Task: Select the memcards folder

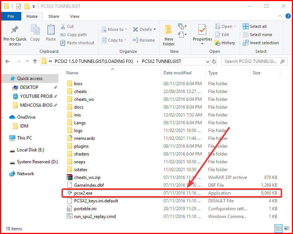Action: coord(85,138)
